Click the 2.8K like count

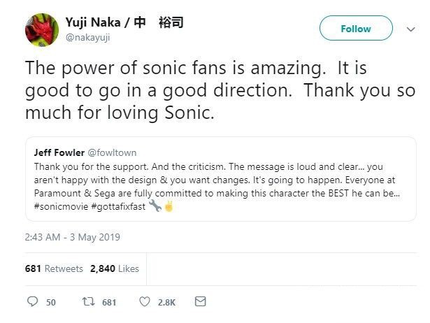(166, 302)
